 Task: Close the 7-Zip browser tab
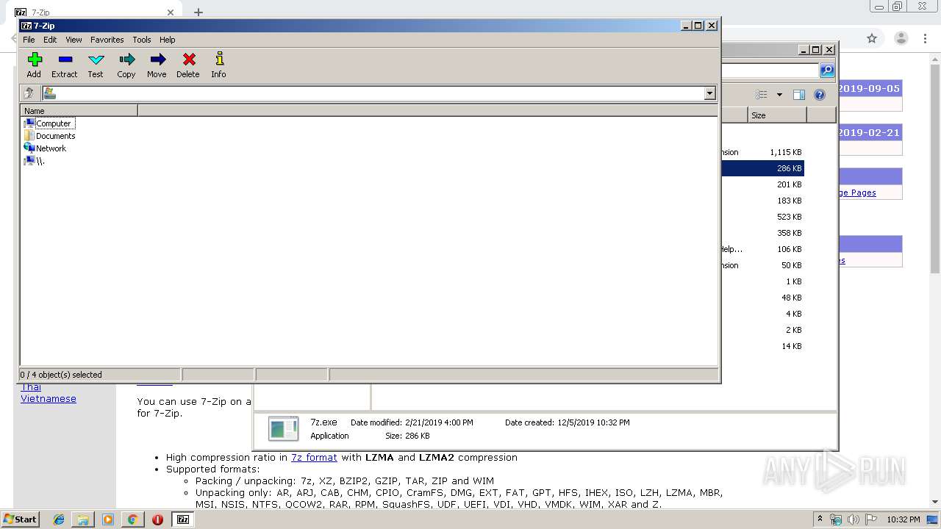pyautogui.click(x=171, y=12)
